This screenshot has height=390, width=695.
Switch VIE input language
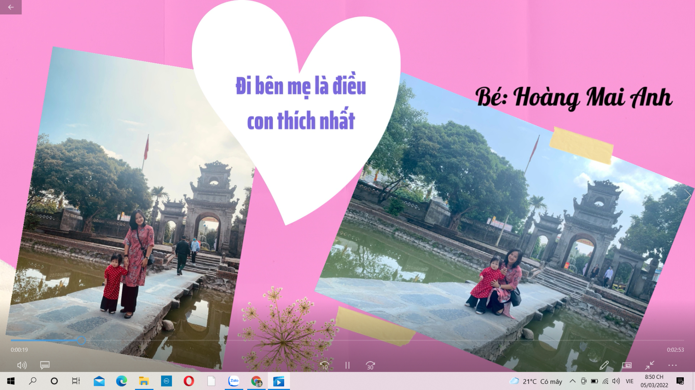[629, 381]
